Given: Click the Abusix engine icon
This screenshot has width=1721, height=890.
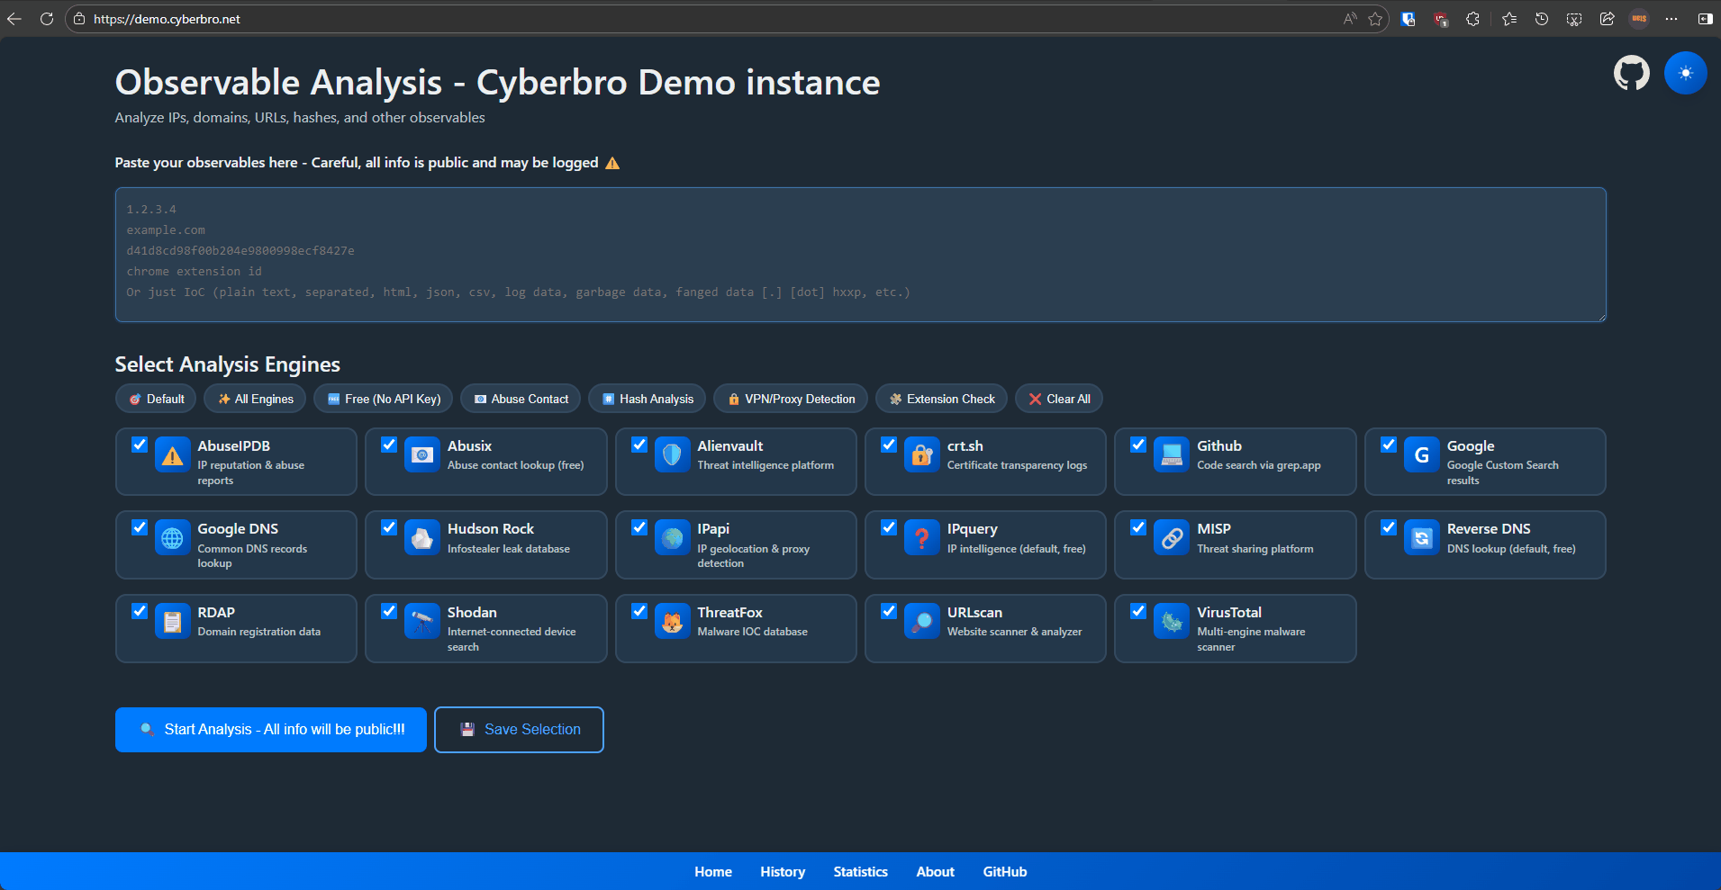Looking at the screenshot, I should 422,454.
